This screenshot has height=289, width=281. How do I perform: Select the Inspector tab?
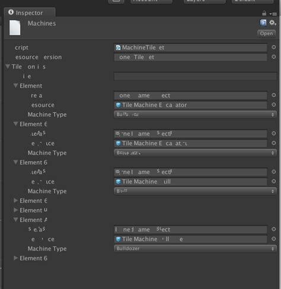pos(30,12)
